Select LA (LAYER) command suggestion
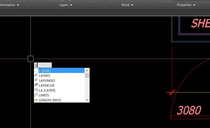 click(x=59, y=90)
